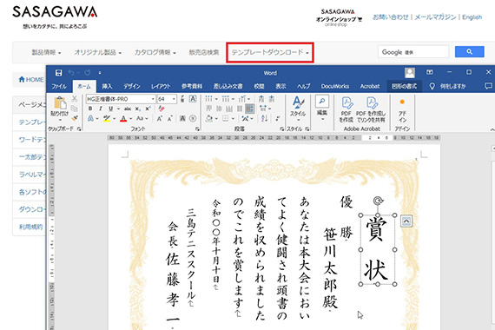
Task: Open 製品情報 menu on SASAGAWA site
Action: (46, 52)
